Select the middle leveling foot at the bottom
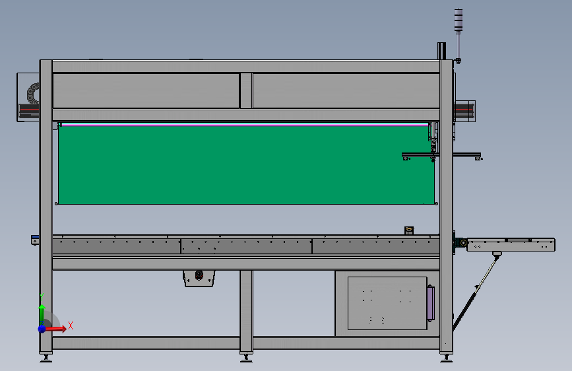572x371 pixels. [x=246, y=358]
